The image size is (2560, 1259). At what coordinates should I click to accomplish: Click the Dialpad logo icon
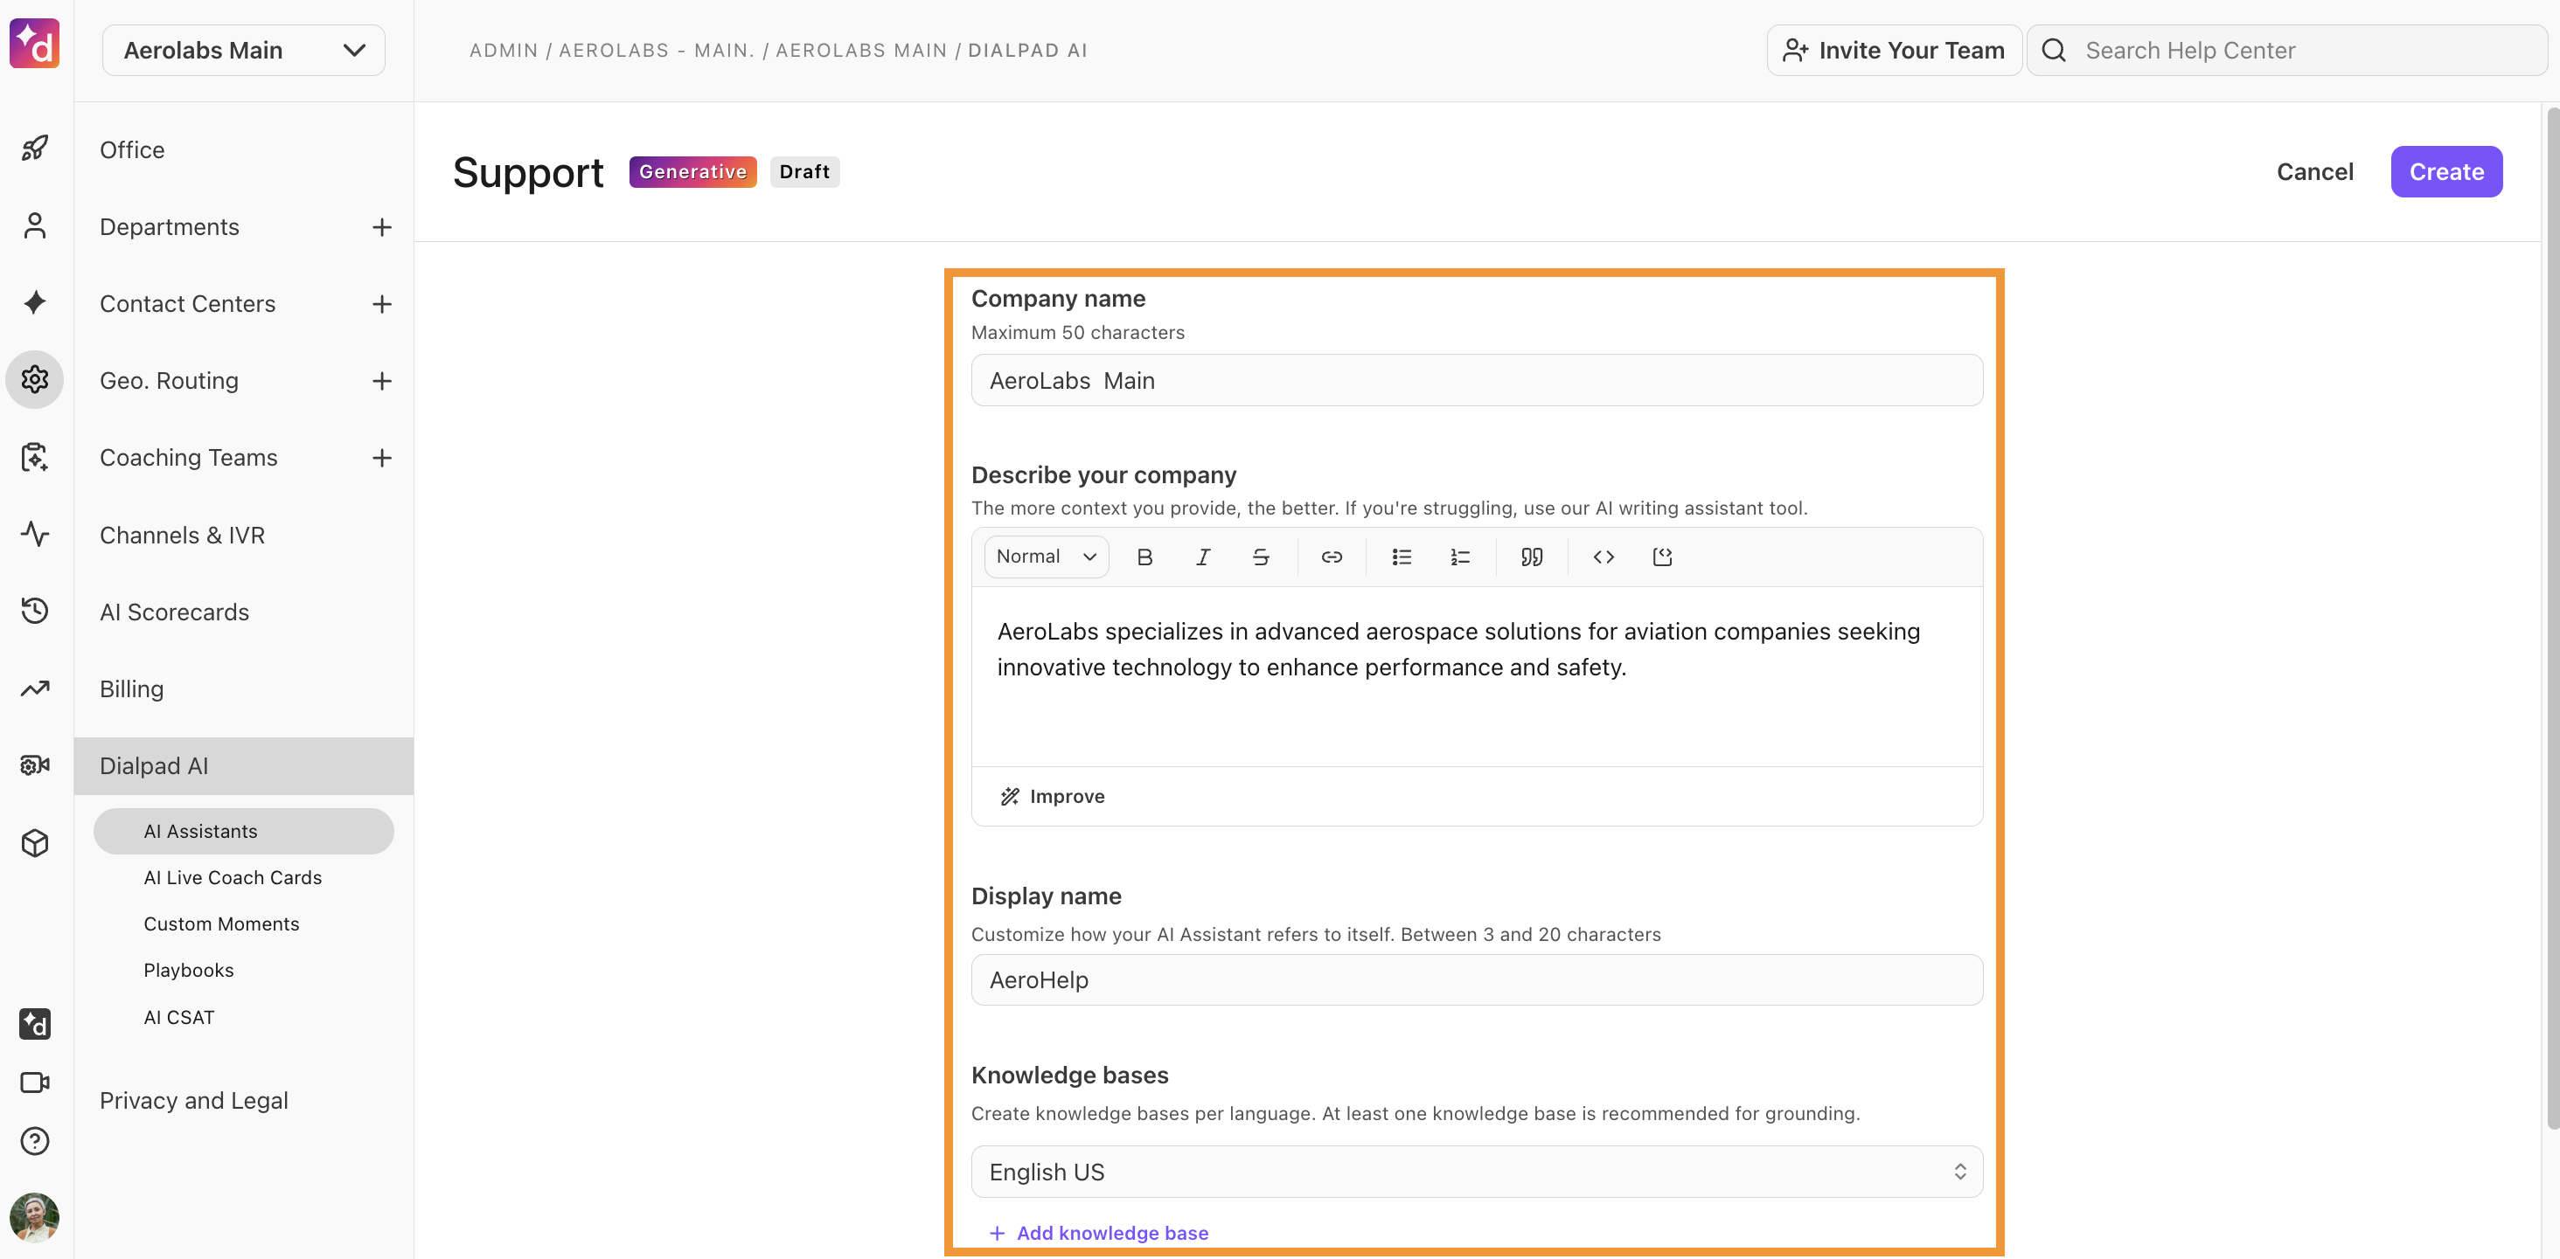click(x=35, y=44)
